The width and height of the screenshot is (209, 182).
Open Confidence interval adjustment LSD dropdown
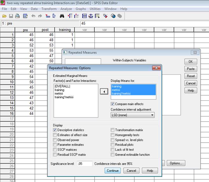click(x=133, y=115)
